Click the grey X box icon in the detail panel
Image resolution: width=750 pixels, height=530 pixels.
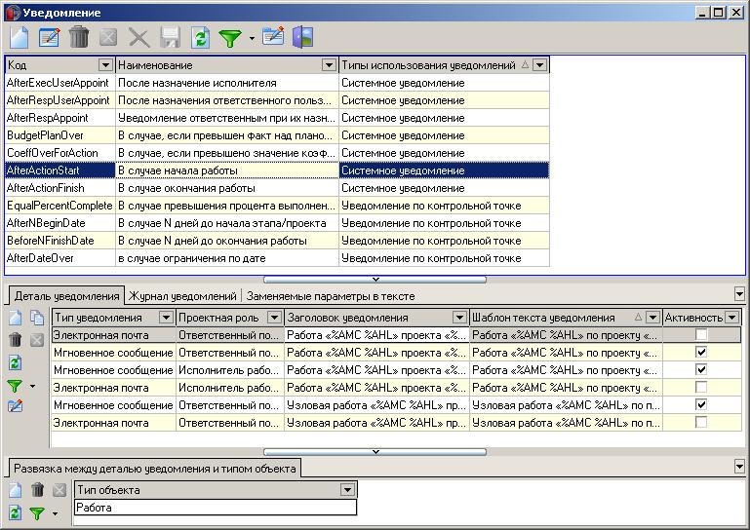[37, 340]
